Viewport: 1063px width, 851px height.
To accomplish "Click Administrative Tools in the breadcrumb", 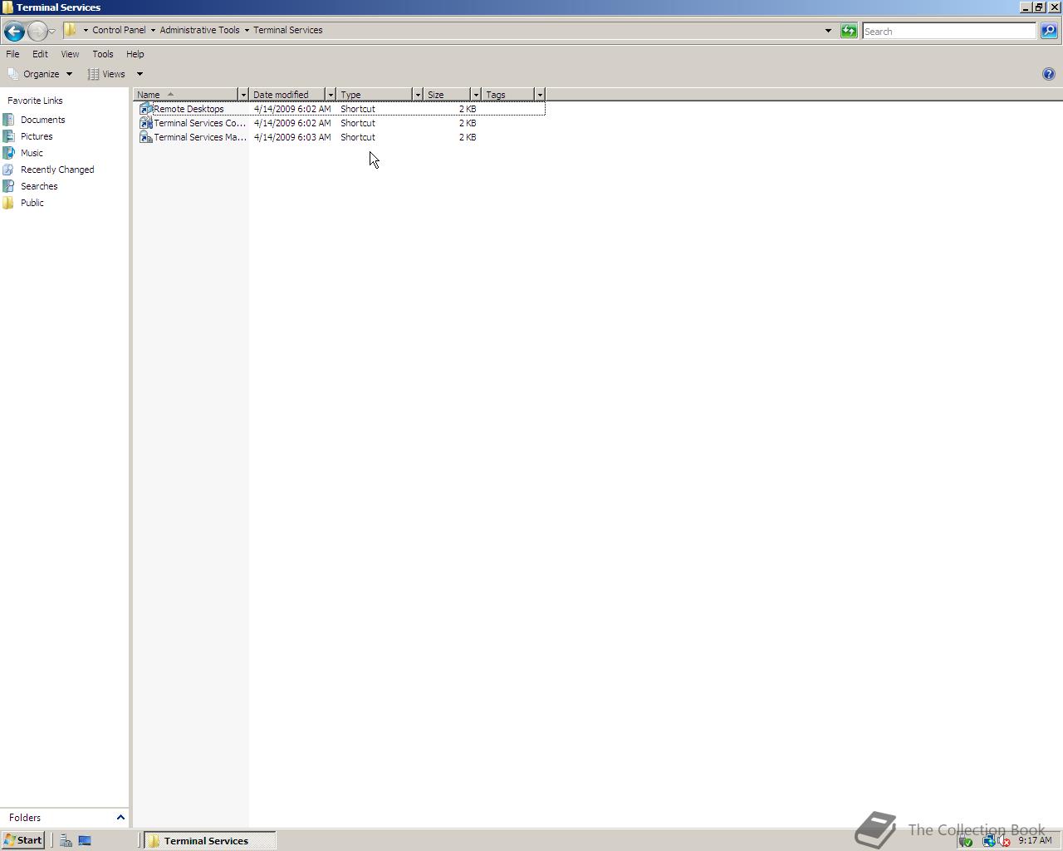I will pos(199,30).
